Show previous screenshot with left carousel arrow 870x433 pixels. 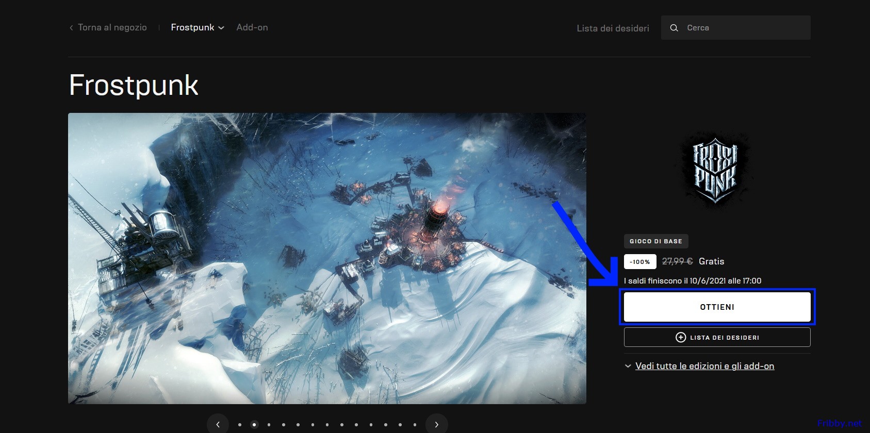[x=218, y=424]
